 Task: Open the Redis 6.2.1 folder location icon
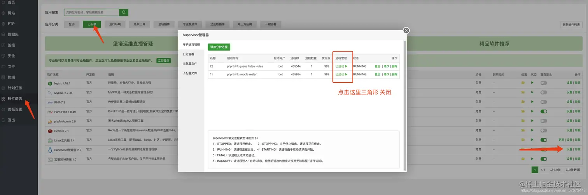[x=523, y=131]
